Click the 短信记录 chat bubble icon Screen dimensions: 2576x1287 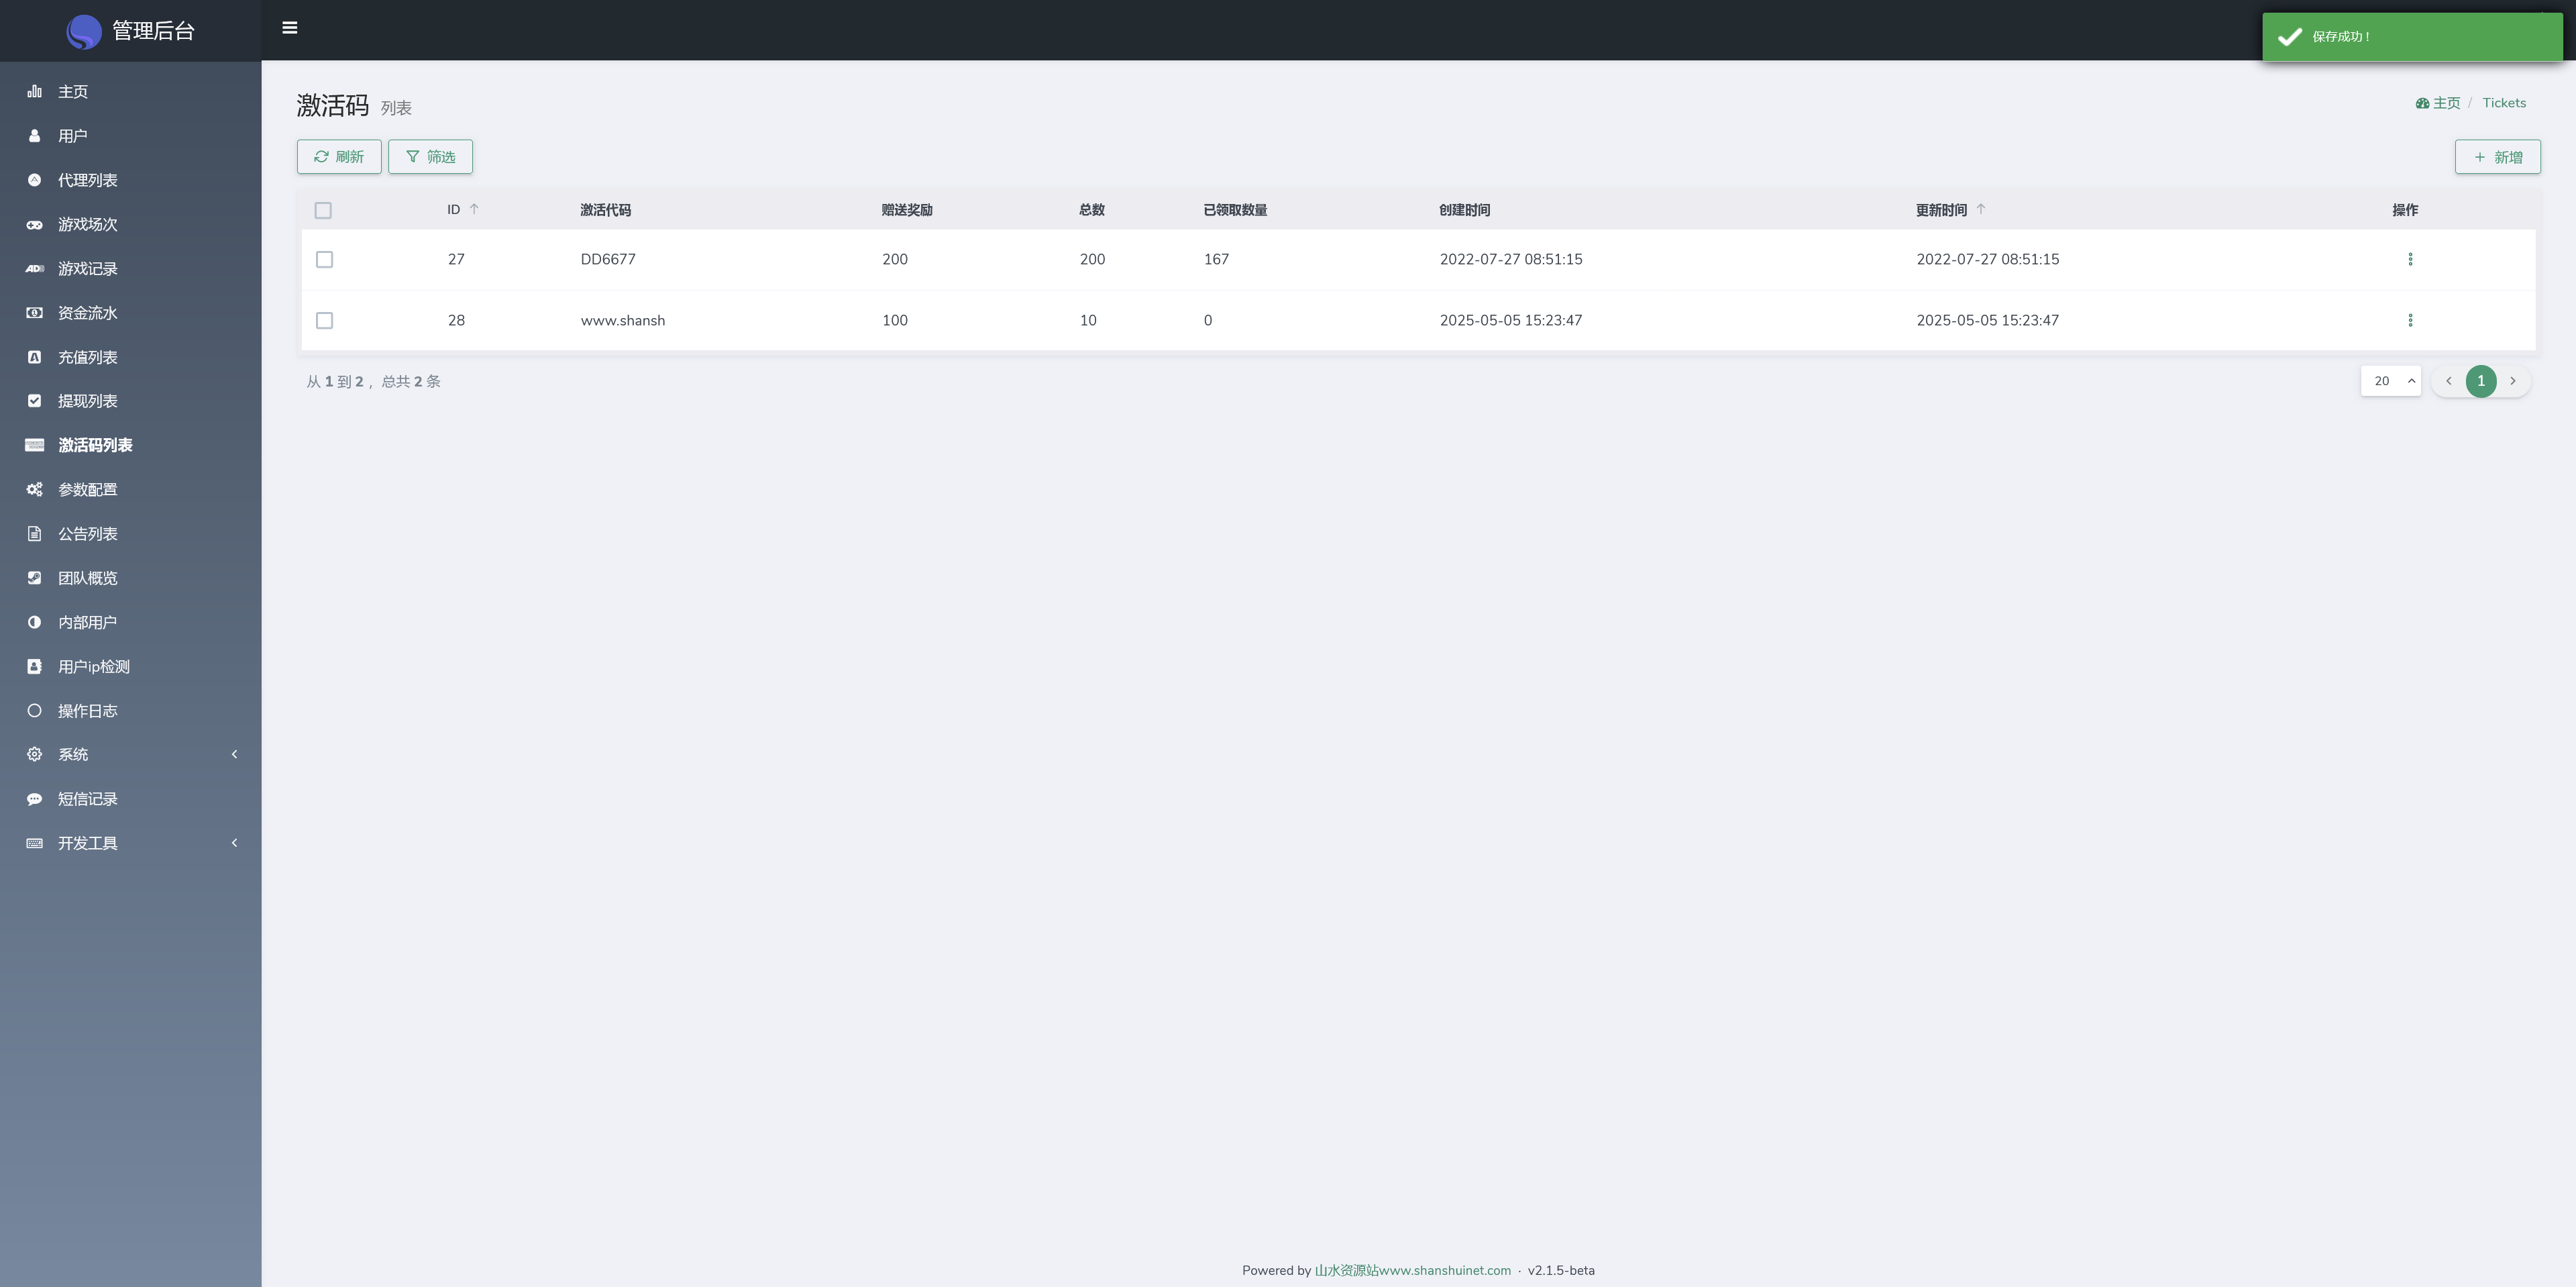[35, 799]
